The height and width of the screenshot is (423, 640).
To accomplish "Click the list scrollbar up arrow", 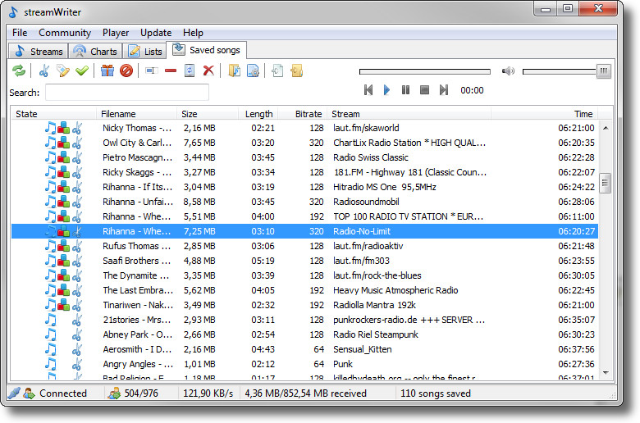I will click(x=606, y=128).
